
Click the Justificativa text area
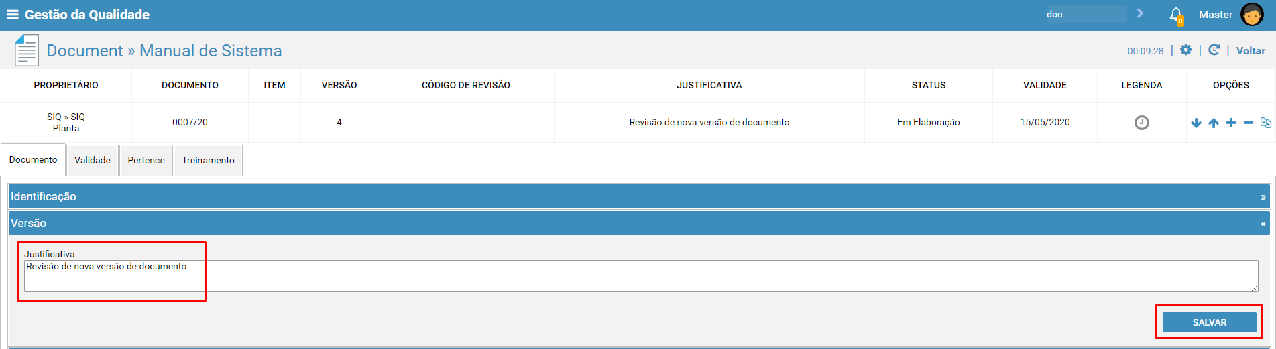point(641,276)
